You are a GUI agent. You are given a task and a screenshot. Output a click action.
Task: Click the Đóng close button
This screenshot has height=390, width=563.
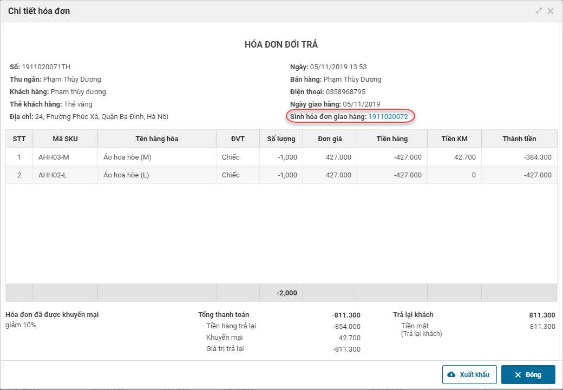pos(528,375)
